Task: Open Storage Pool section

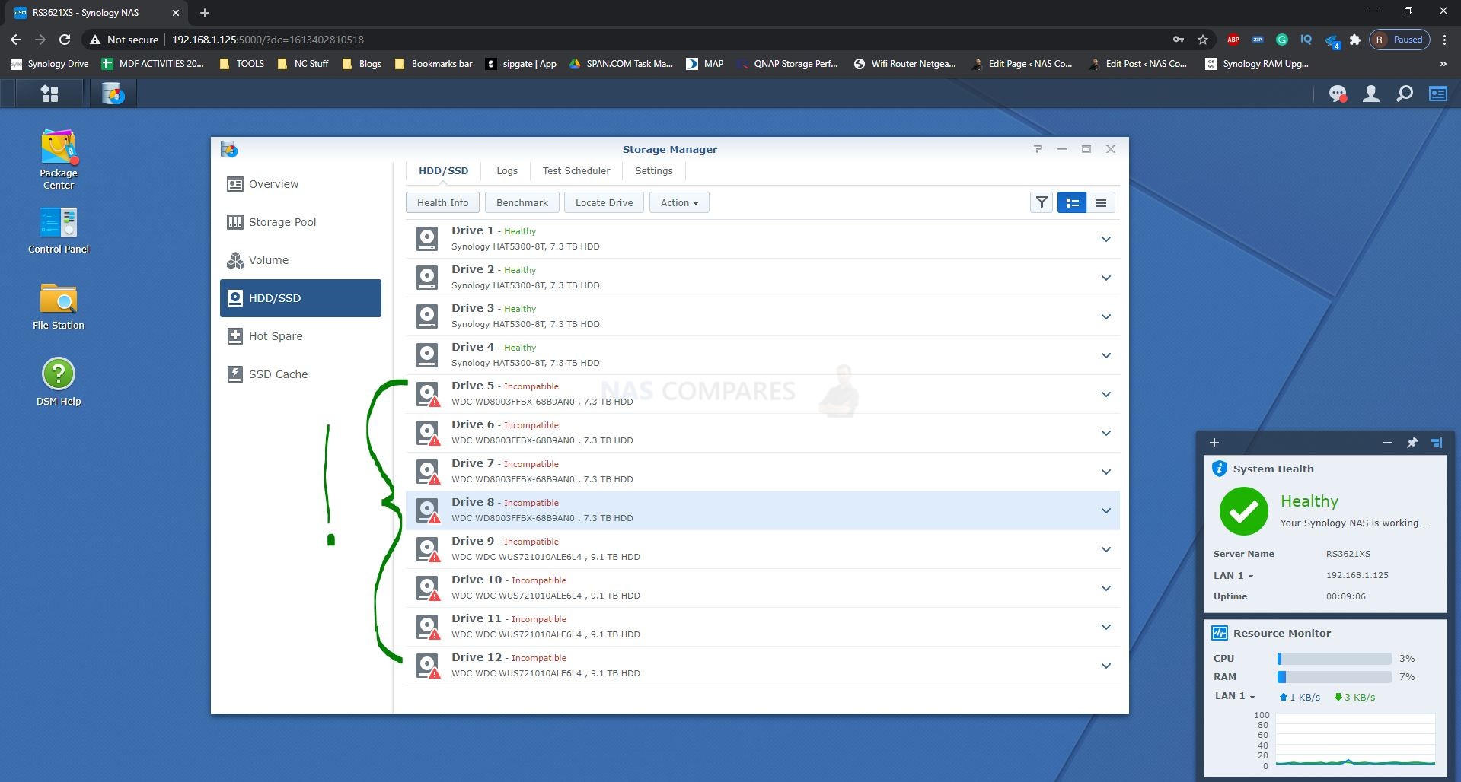Action: coord(301,222)
